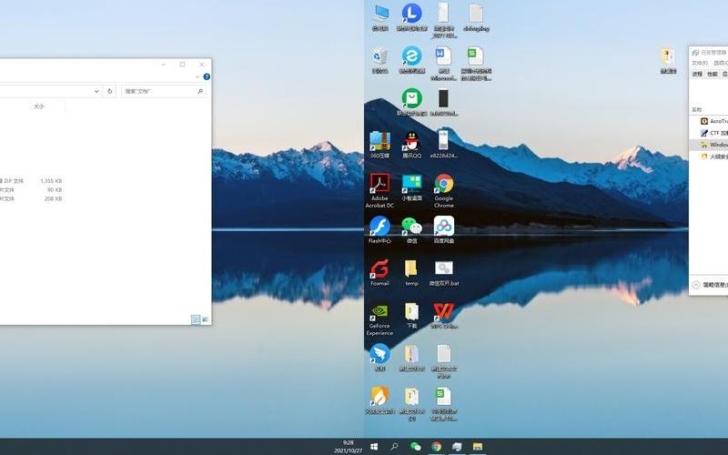Viewport: 728px width, 455px height.
Task: Launch Foxmail from the desktop
Action: pyautogui.click(x=380, y=272)
